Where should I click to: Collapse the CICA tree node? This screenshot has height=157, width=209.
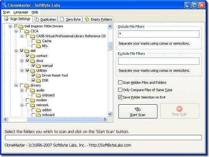(x=16, y=31)
